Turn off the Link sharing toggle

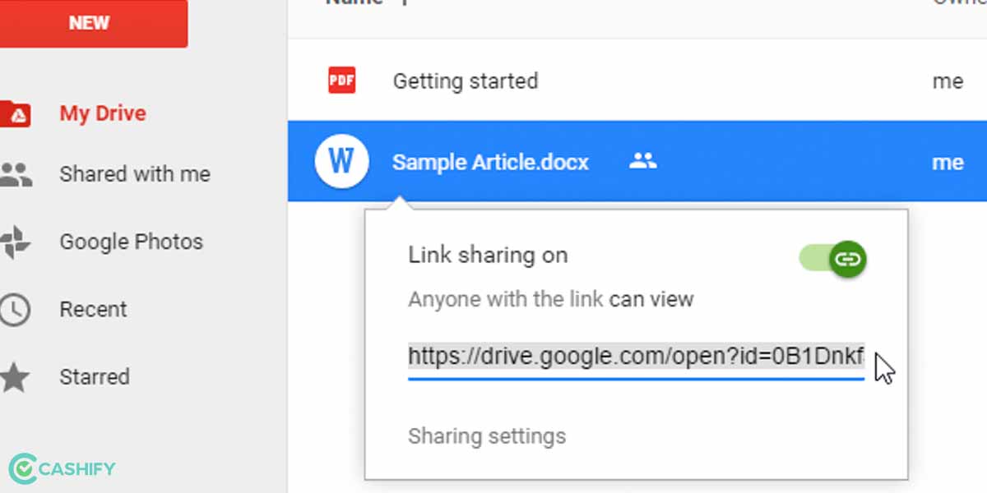(832, 260)
